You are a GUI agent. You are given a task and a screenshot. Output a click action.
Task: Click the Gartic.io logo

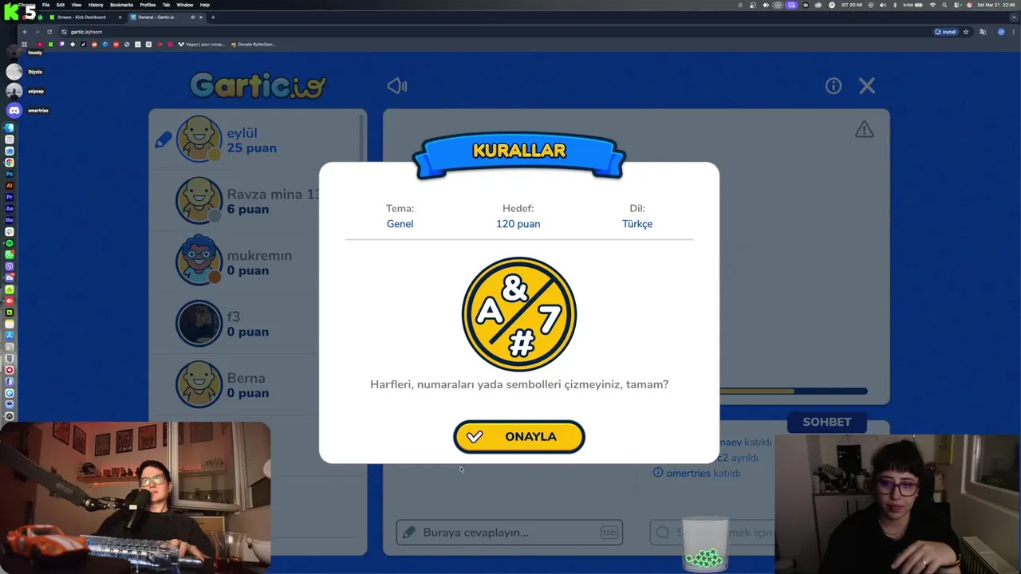click(258, 85)
